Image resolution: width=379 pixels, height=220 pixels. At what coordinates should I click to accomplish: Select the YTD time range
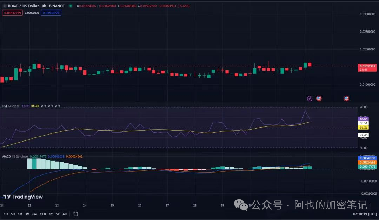coord(43,214)
